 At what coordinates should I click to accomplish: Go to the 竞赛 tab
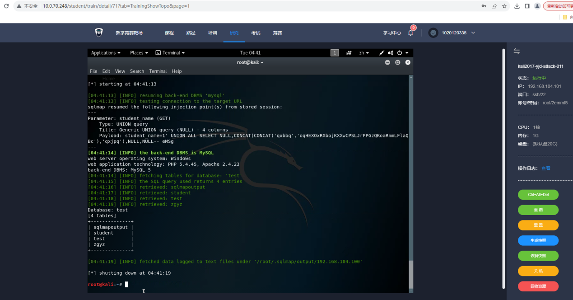tap(277, 33)
